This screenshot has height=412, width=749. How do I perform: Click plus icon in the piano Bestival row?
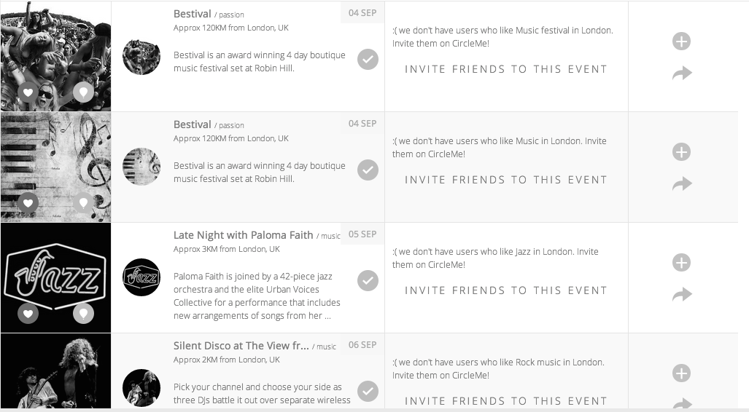pos(681,152)
